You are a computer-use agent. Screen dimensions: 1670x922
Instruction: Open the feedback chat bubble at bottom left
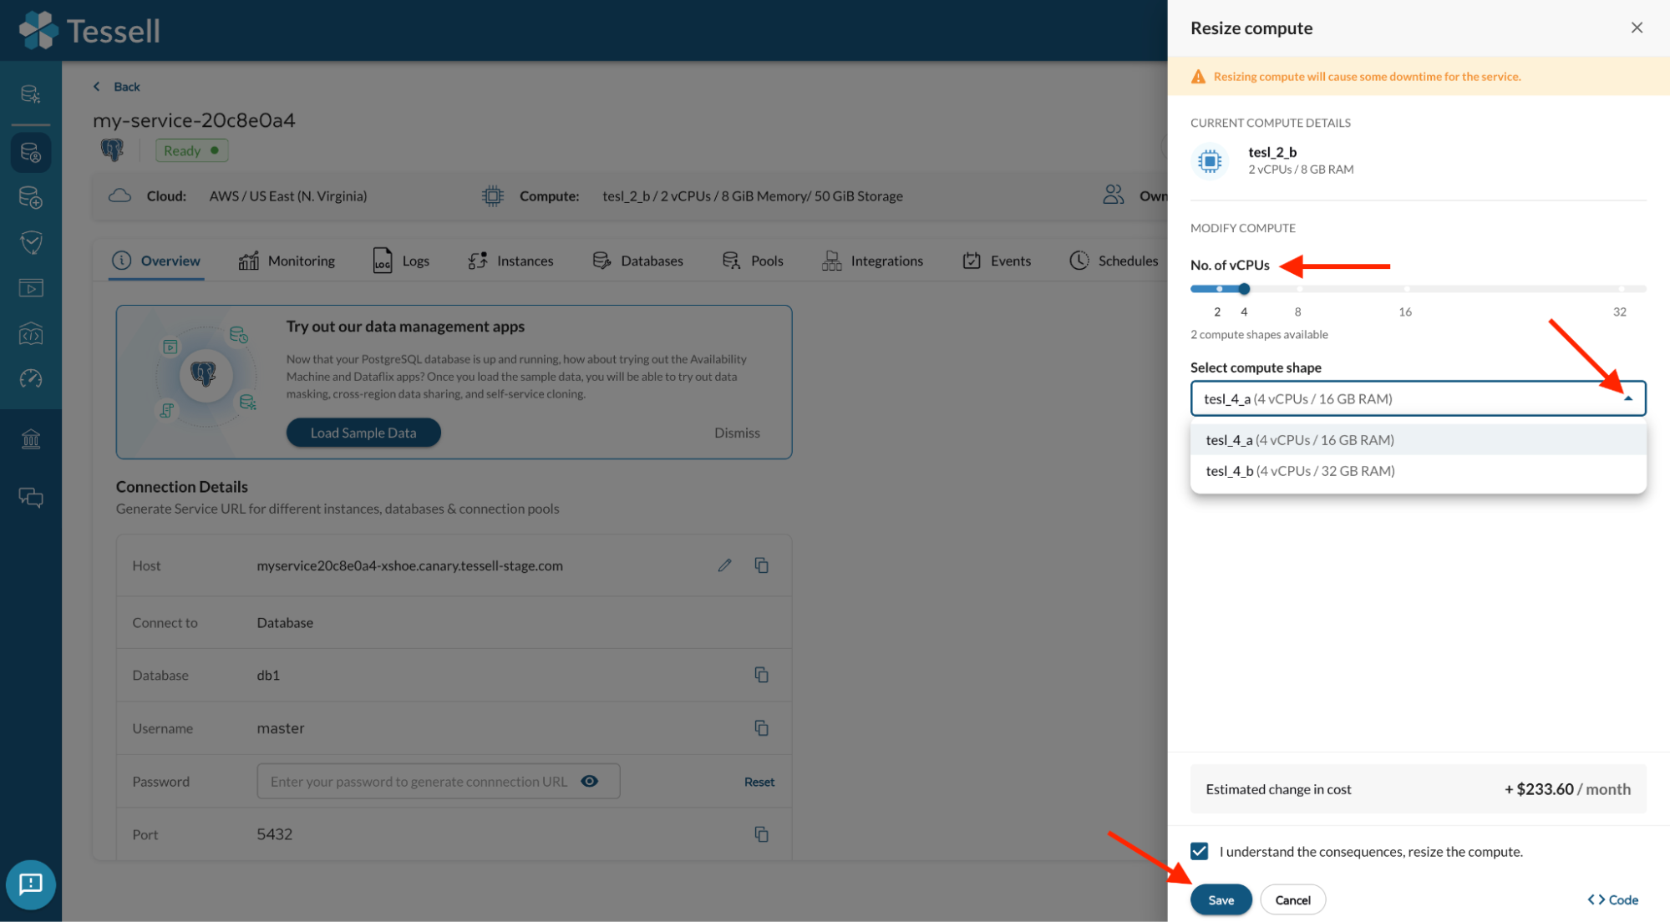click(x=31, y=884)
